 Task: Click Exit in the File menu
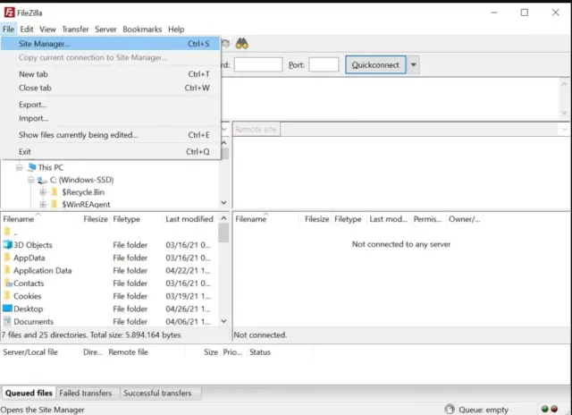click(25, 152)
